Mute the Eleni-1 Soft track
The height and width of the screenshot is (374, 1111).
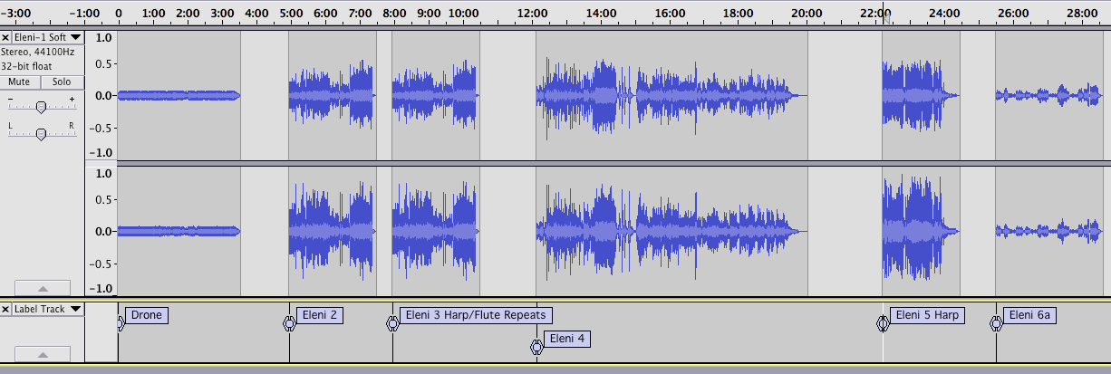coord(19,82)
